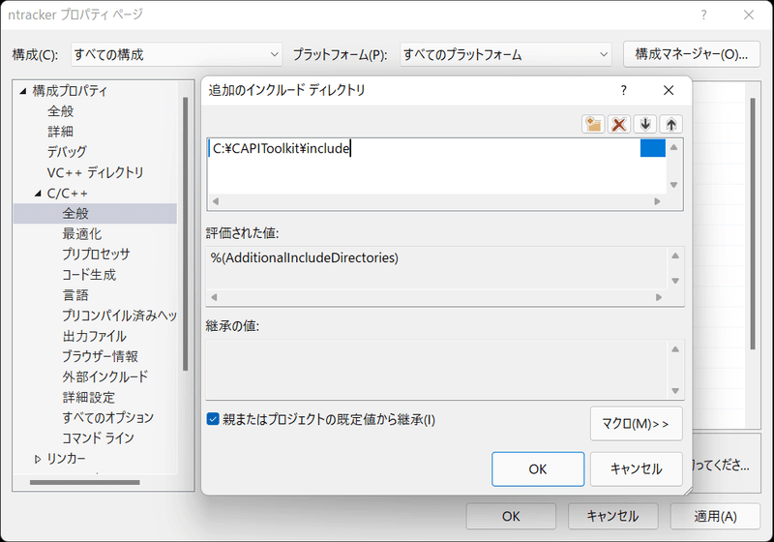Select コード生成 tree item

point(89,275)
